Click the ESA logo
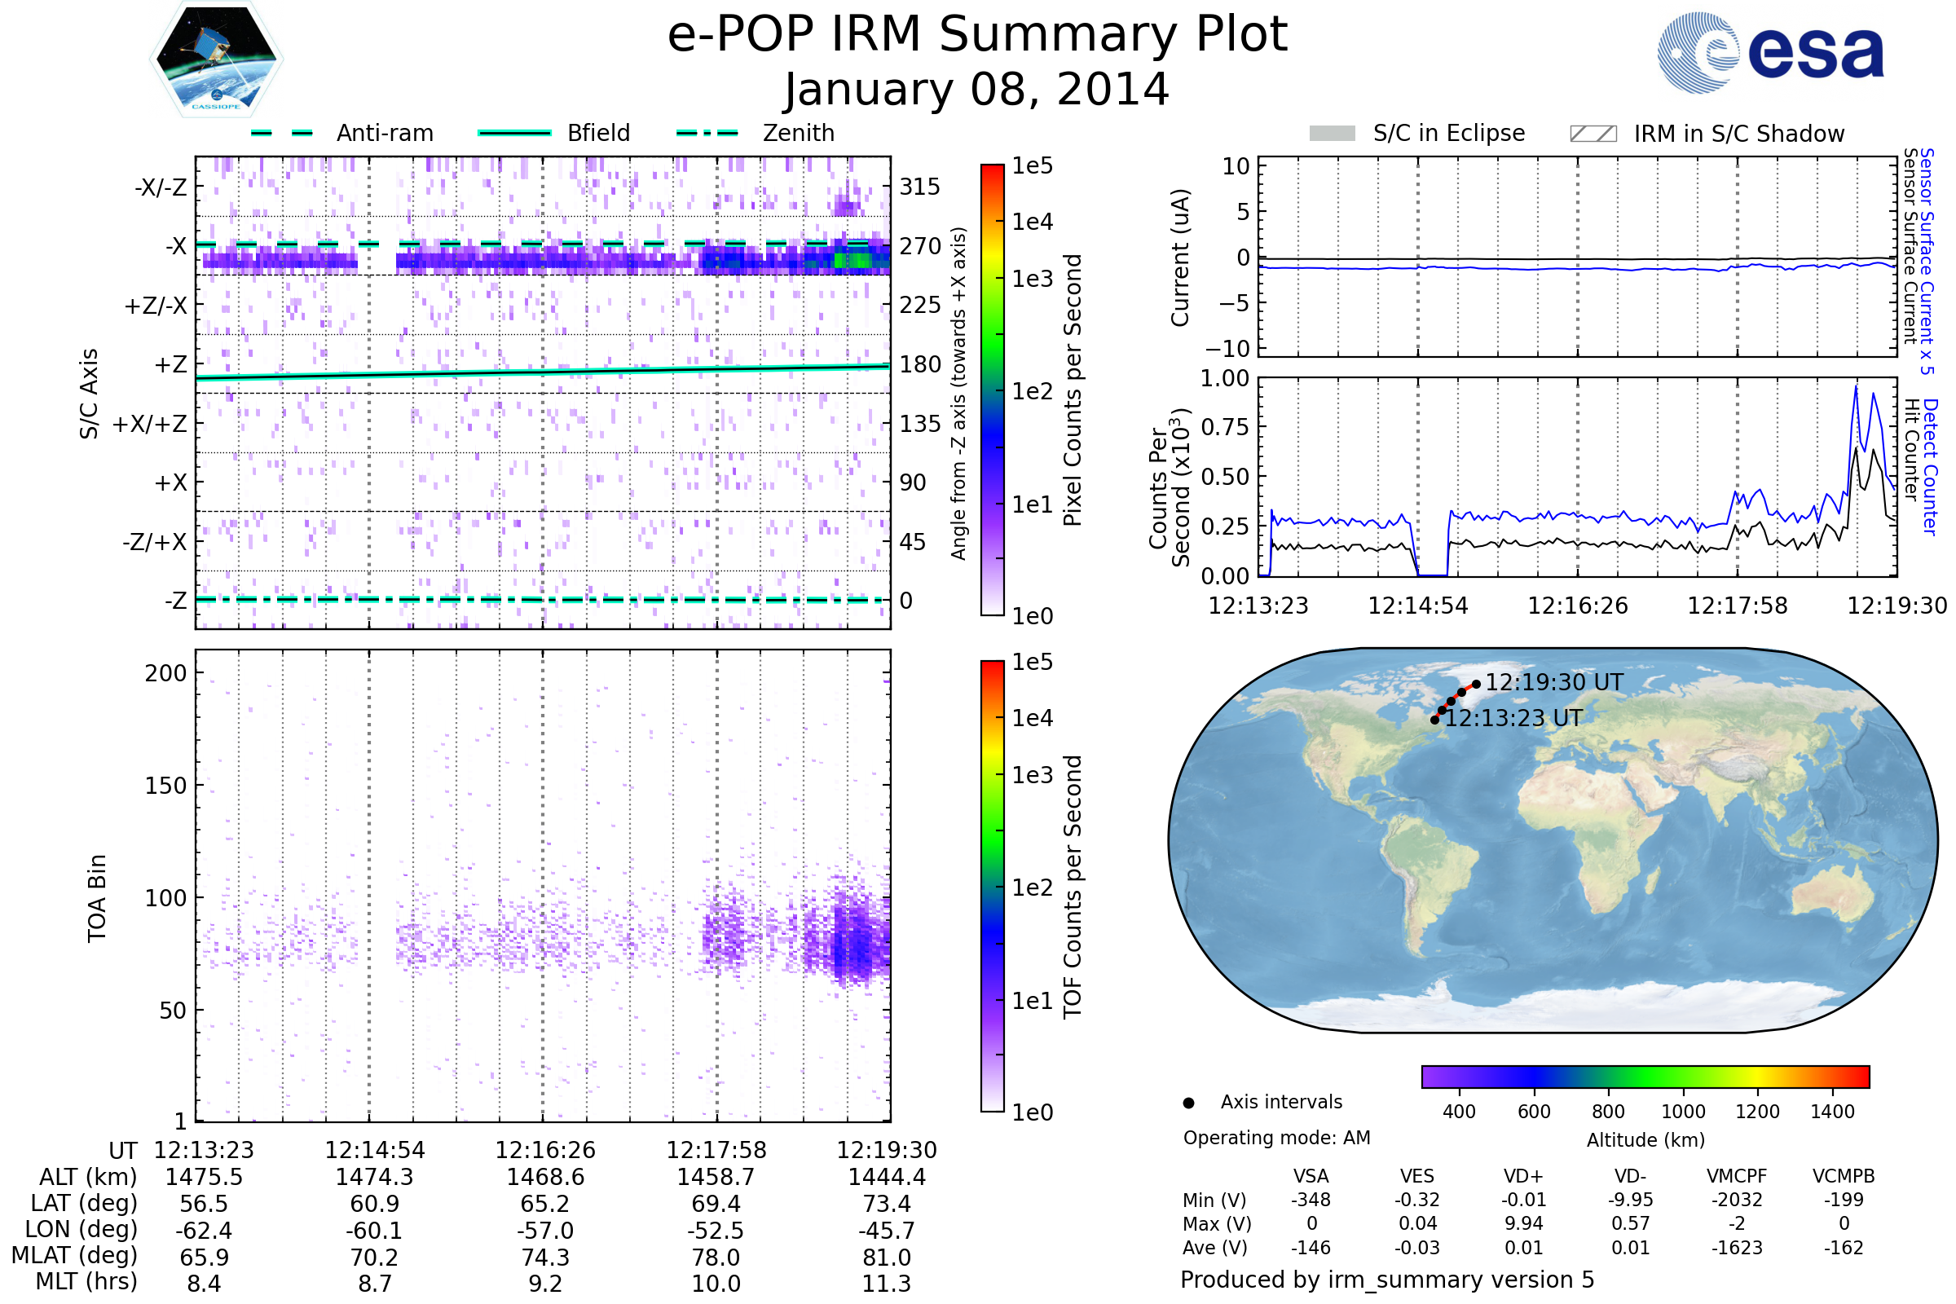The image size is (1956, 1304). tap(1769, 53)
